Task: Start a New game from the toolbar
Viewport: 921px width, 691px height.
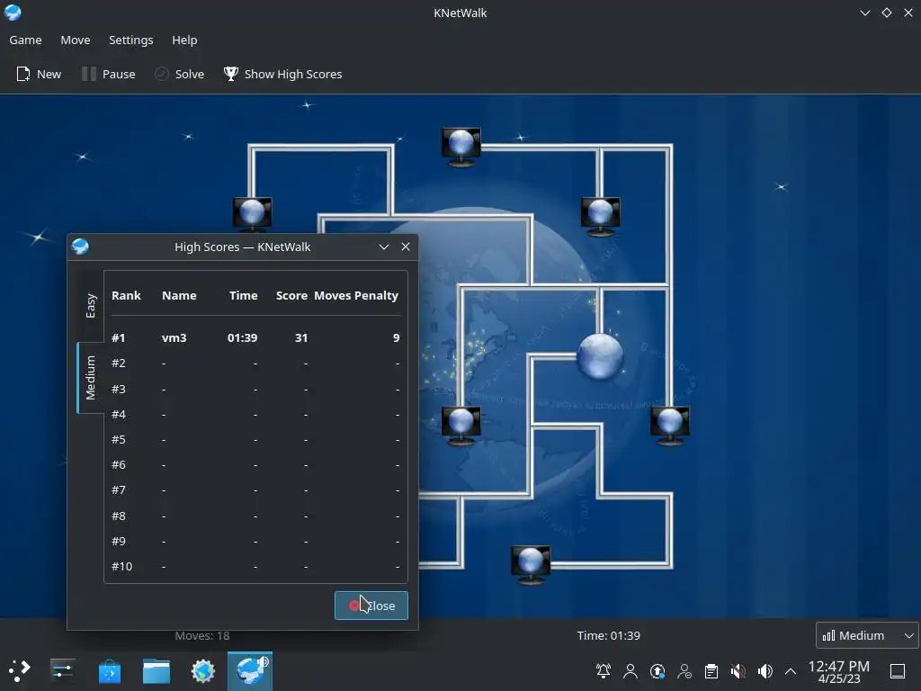Action: pyautogui.click(x=39, y=74)
